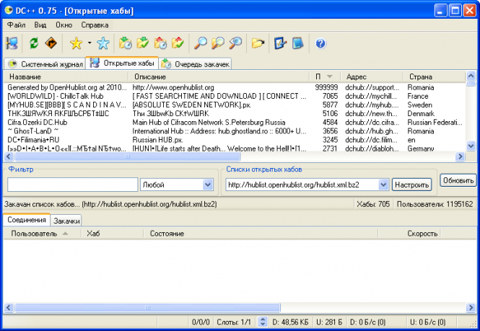The height and width of the screenshot is (331, 480).
Task: Click the [ABSOLUTE SWEDEN NETWORK].px description
Action: (x=191, y=105)
